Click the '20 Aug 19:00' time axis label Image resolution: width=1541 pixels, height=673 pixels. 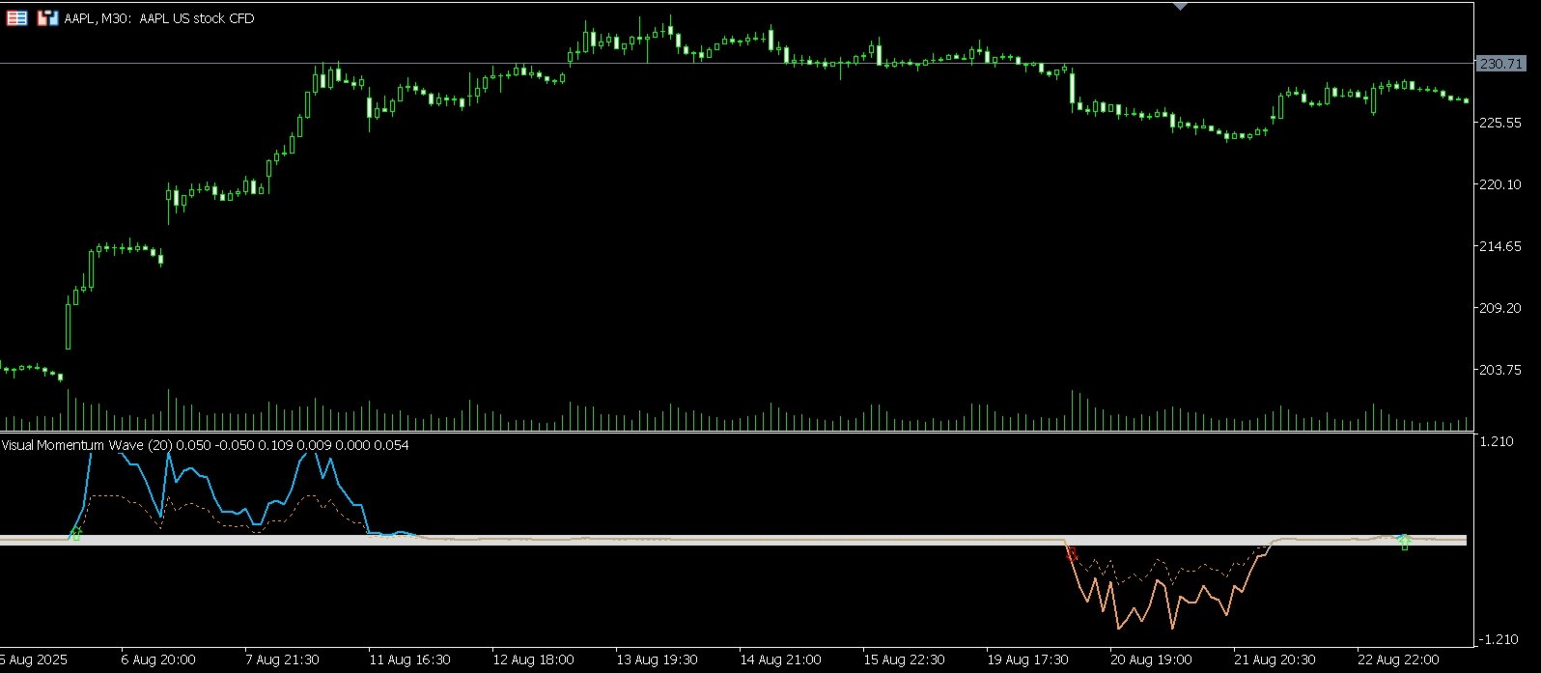pyautogui.click(x=1151, y=660)
